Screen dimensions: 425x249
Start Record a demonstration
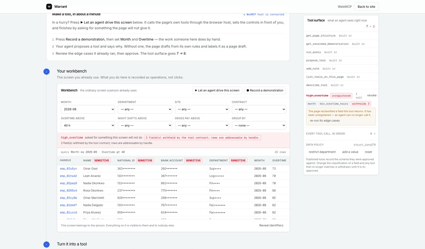[265, 91]
